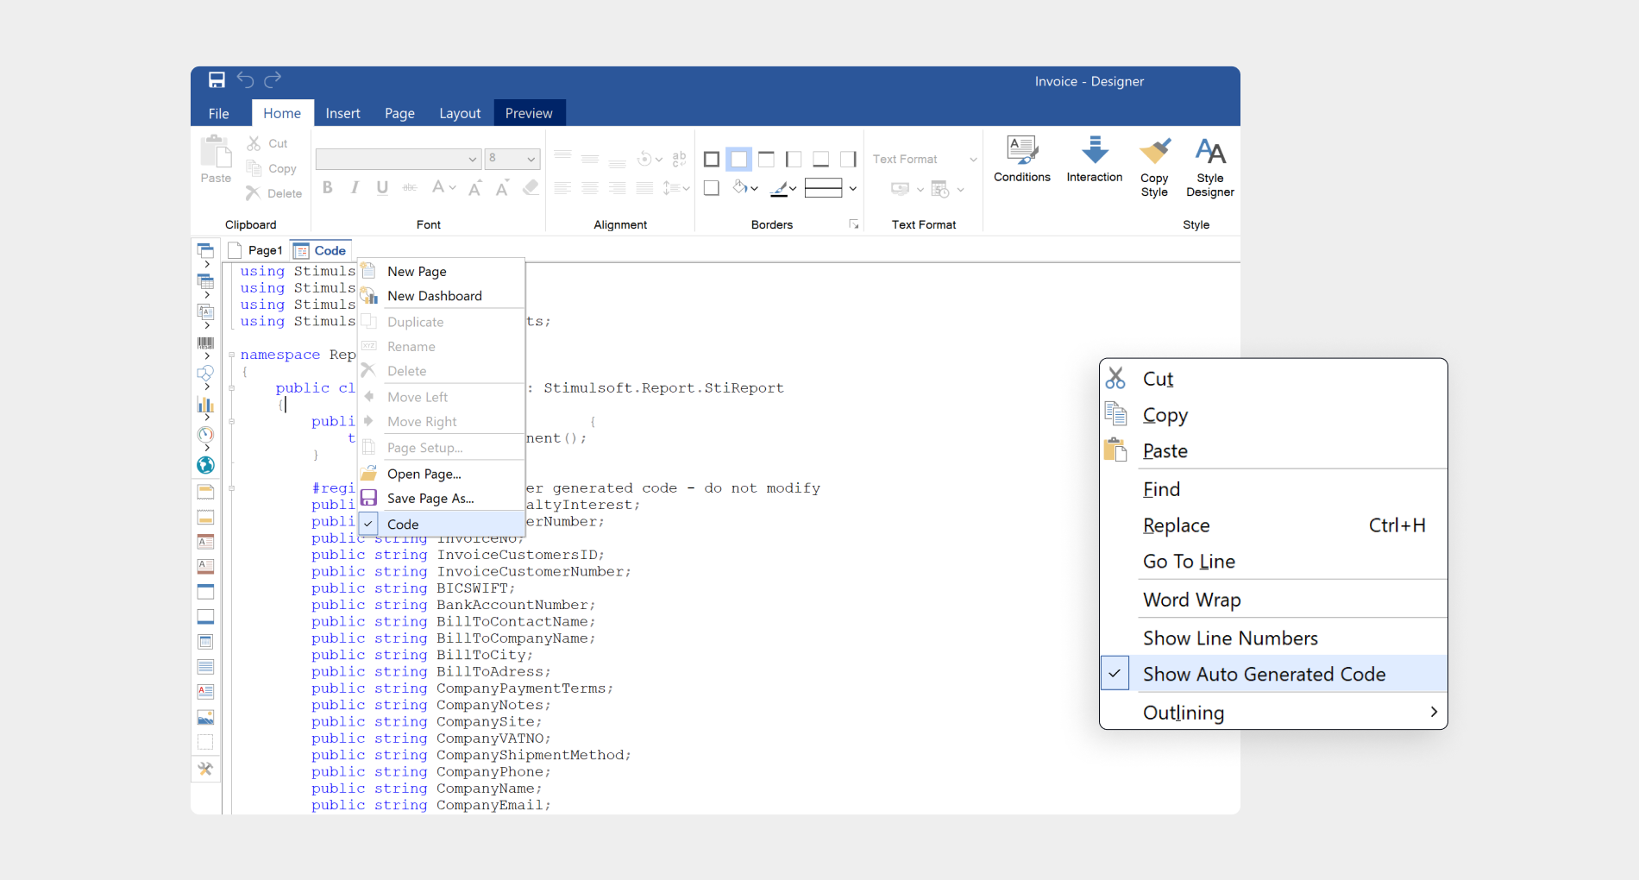Screen dimensions: 1639x880
Task: Toggle Underline formatting
Action: pos(382,187)
